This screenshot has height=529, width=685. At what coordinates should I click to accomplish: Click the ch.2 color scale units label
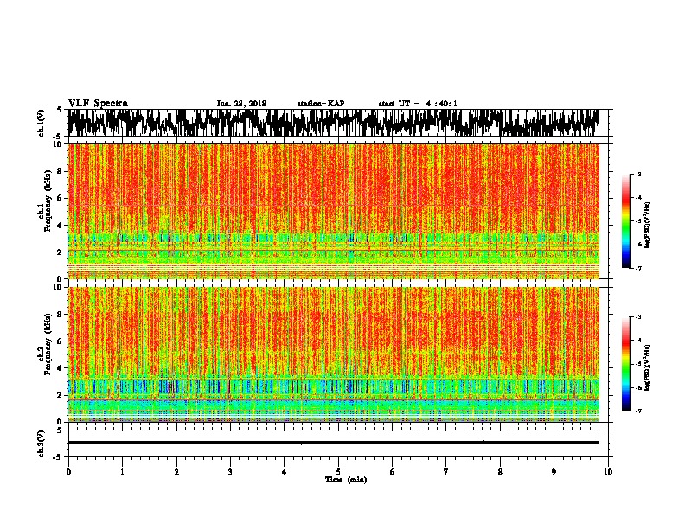pyautogui.click(x=648, y=367)
